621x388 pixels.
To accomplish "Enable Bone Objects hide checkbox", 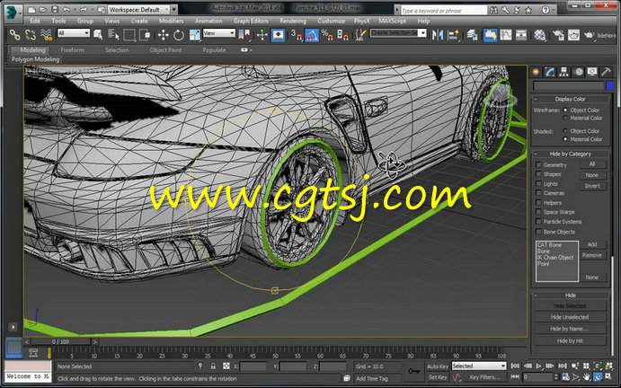I will click(538, 232).
